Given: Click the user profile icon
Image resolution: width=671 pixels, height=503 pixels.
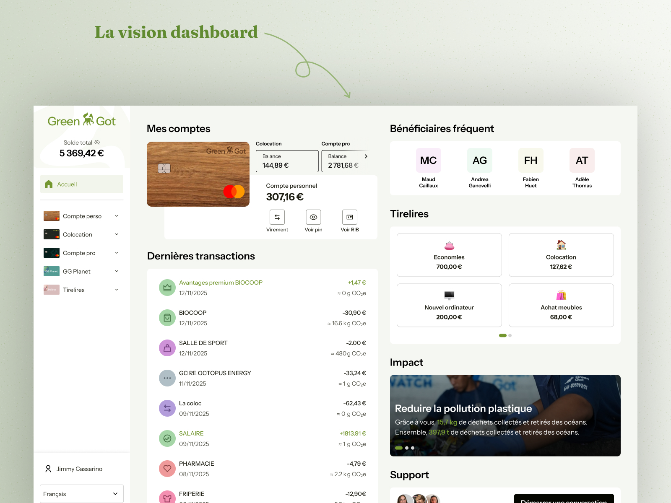Looking at the screenshot, I should coord(48,469).
